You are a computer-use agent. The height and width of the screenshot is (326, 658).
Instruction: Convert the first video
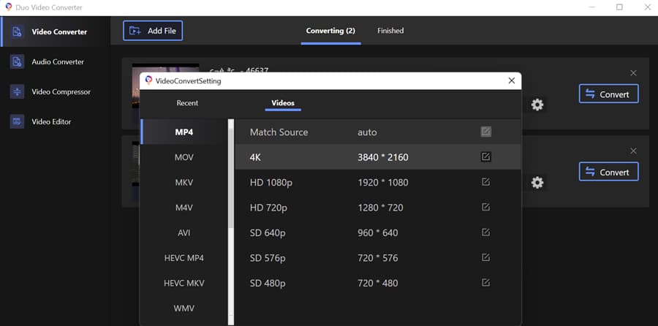pos(609,94)
